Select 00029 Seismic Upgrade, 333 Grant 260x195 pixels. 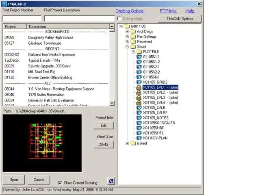pyautogui.click(x=56, y=66)
